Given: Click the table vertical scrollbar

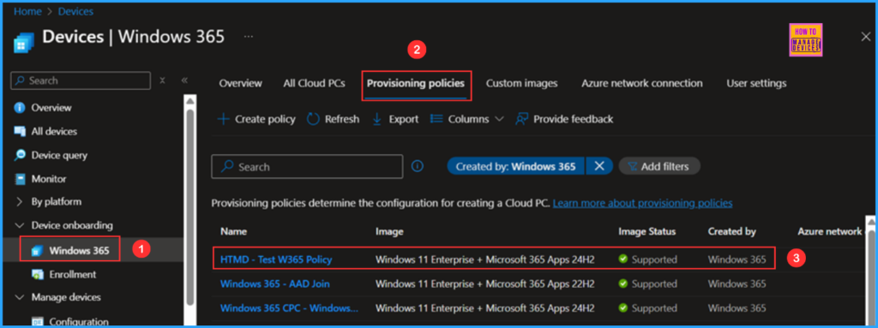Looking at the screenshot, I should 870,274.
